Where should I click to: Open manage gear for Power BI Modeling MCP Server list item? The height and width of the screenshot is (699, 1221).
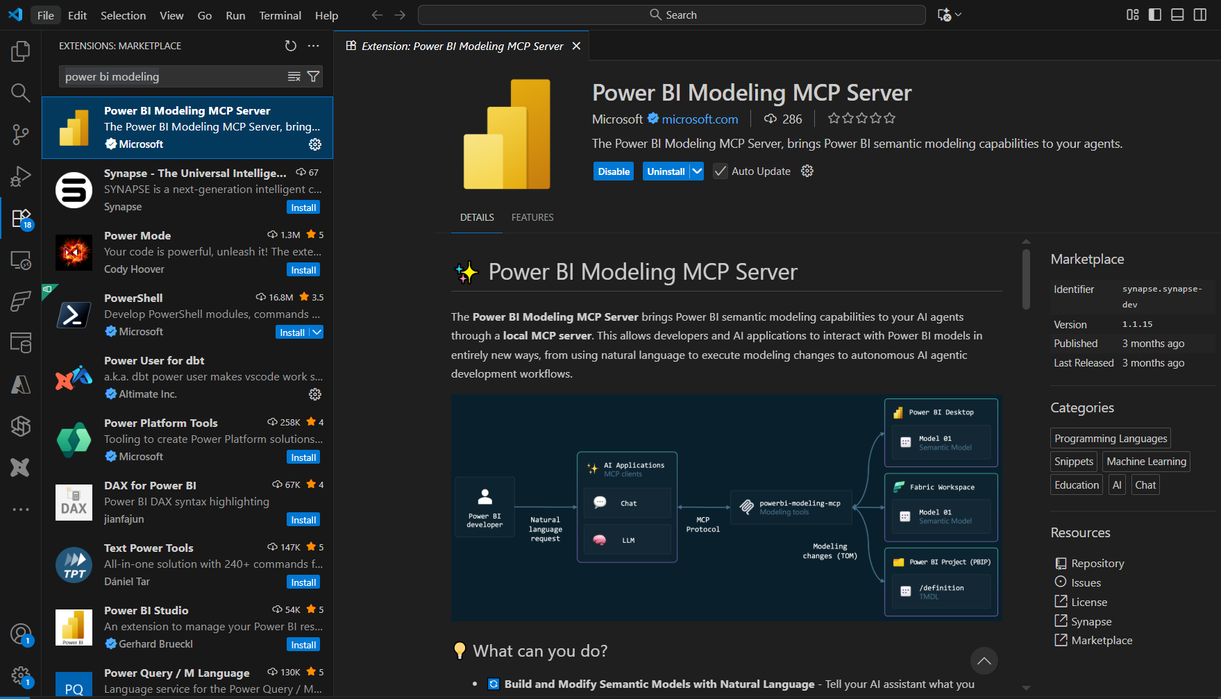click(x=315, y=144)
